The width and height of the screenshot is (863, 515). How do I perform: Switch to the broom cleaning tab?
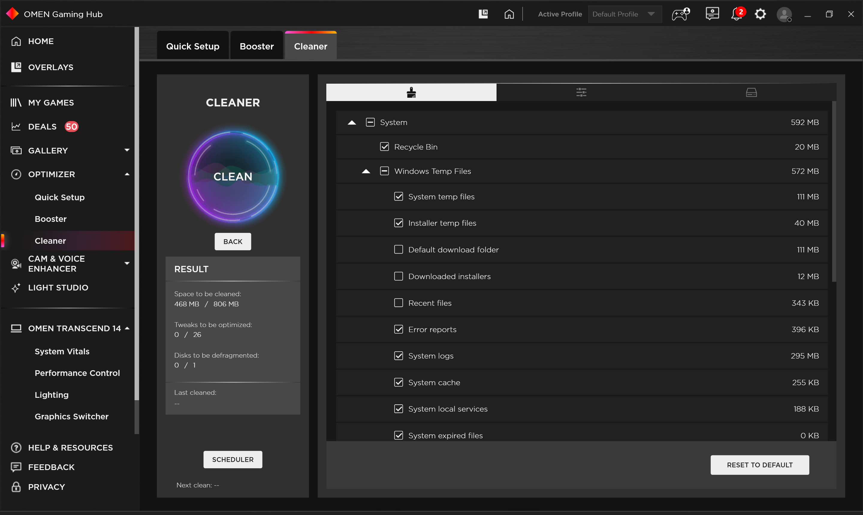click(411, 92)
